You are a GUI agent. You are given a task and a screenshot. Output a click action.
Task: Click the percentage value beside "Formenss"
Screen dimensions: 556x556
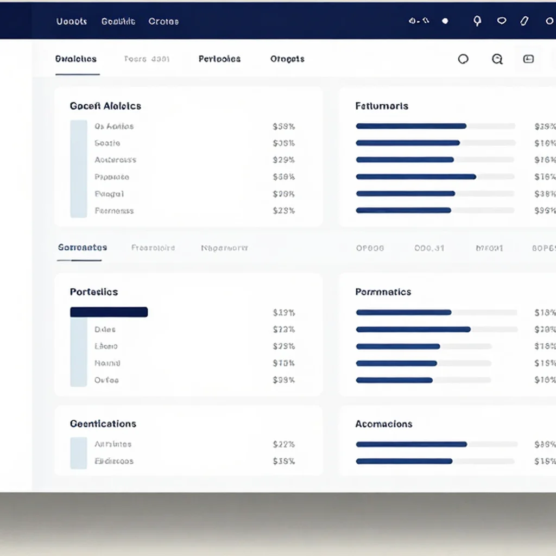click(x=283, y=211)
